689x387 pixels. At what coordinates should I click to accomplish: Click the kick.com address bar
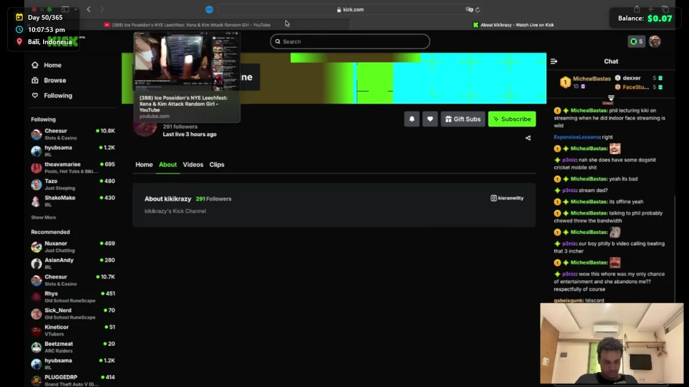coord(350,9)
